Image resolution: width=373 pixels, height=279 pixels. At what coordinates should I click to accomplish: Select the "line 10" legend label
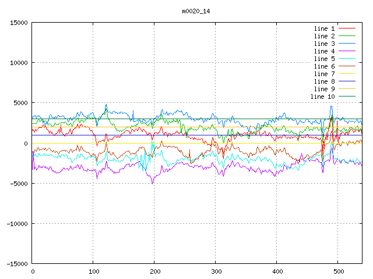(x=322, y=96)
